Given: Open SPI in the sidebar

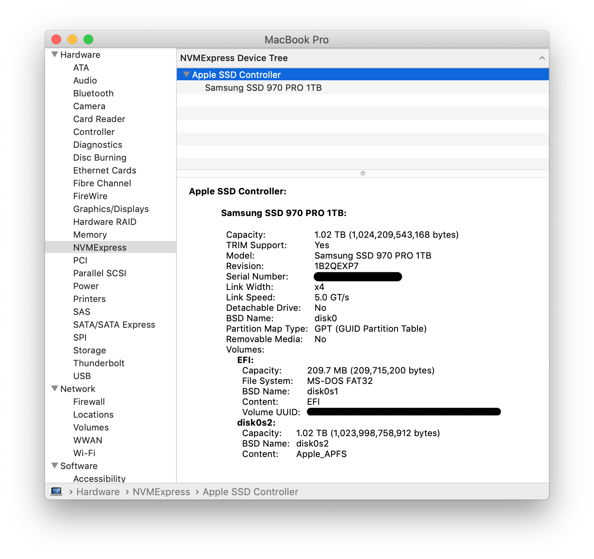Looking at the screenshot, I should (x=80, y=337).
